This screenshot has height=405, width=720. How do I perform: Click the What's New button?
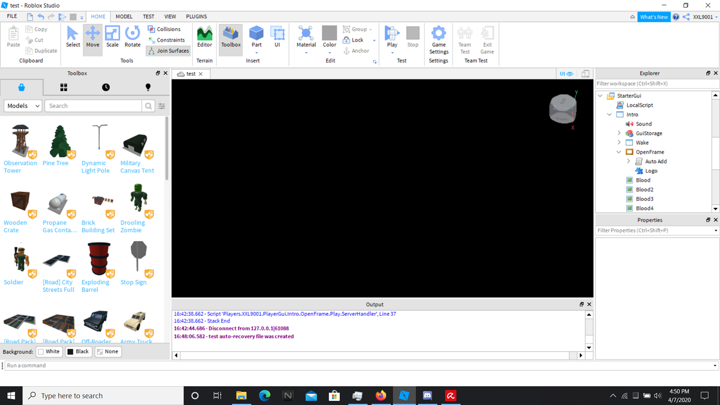(654, 16)
